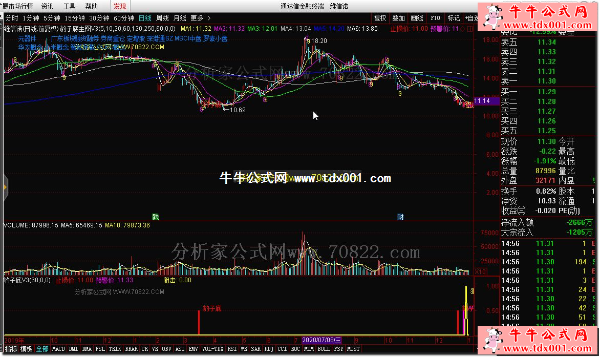Click the 标记 mark button
Image resolution: width=600 pixels, height=357 pixels.
click(454, 18)
